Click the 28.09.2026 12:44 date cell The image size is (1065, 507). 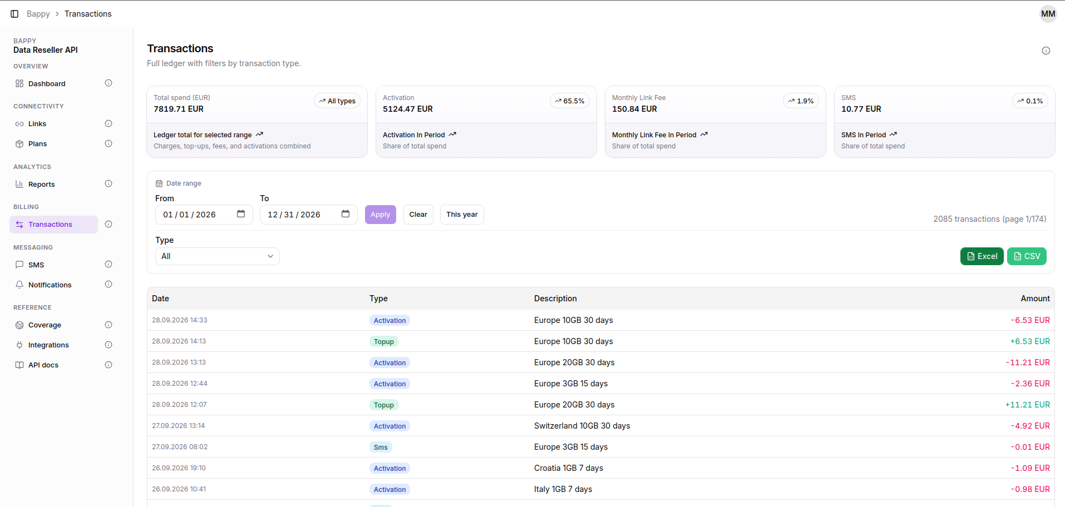point(180,384)
